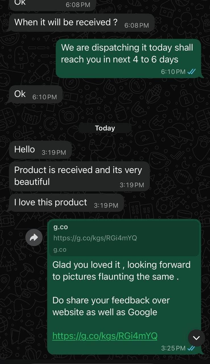Image resolution: width=210 pixels, height=364 pixels.
Task: Select 'Product is received and its very beautiful' message
Action: tap(79, 176)
